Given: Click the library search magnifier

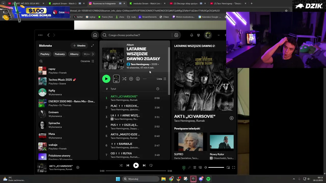Looking at the screenshot, I should click(x=41, y=61).
